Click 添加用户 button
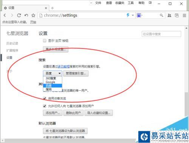This screenshot has height=143, width=189. pyautogui.click(x=53, y=113)
